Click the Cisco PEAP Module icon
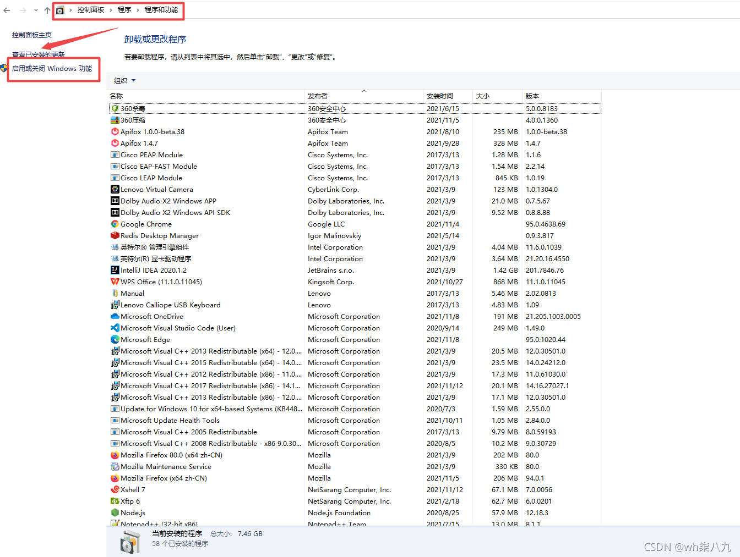This screenshot has height=557, width=740. point(115,155)
